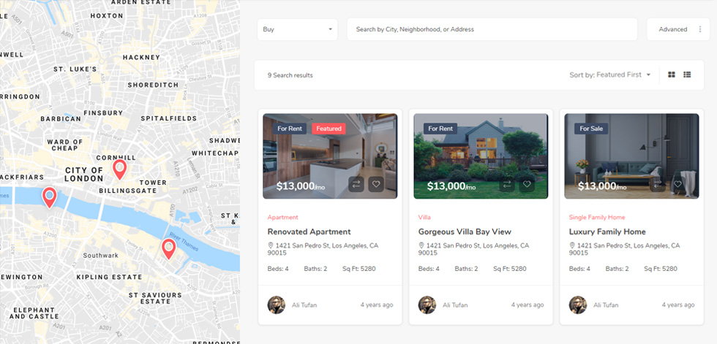Open the Gorgeous Villa Bay View house photo

point(481,156)
